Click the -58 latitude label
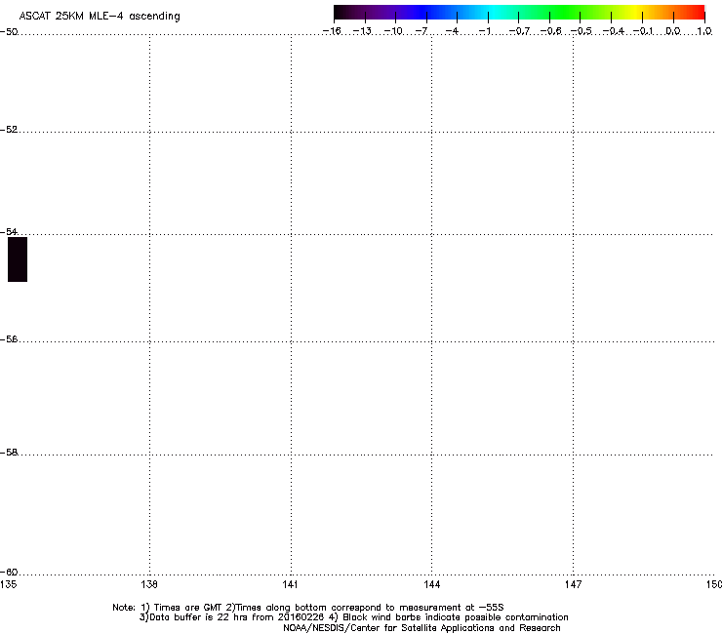Screen dimensions: 722x634 9,453
